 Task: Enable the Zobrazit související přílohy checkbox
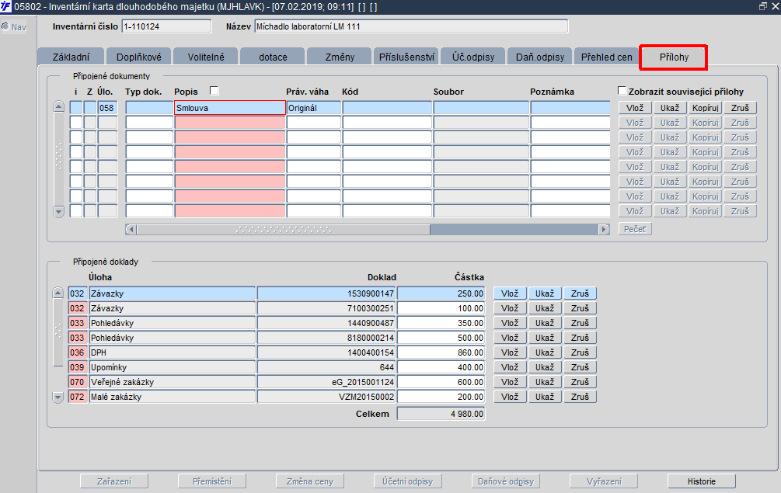[622, 91]
